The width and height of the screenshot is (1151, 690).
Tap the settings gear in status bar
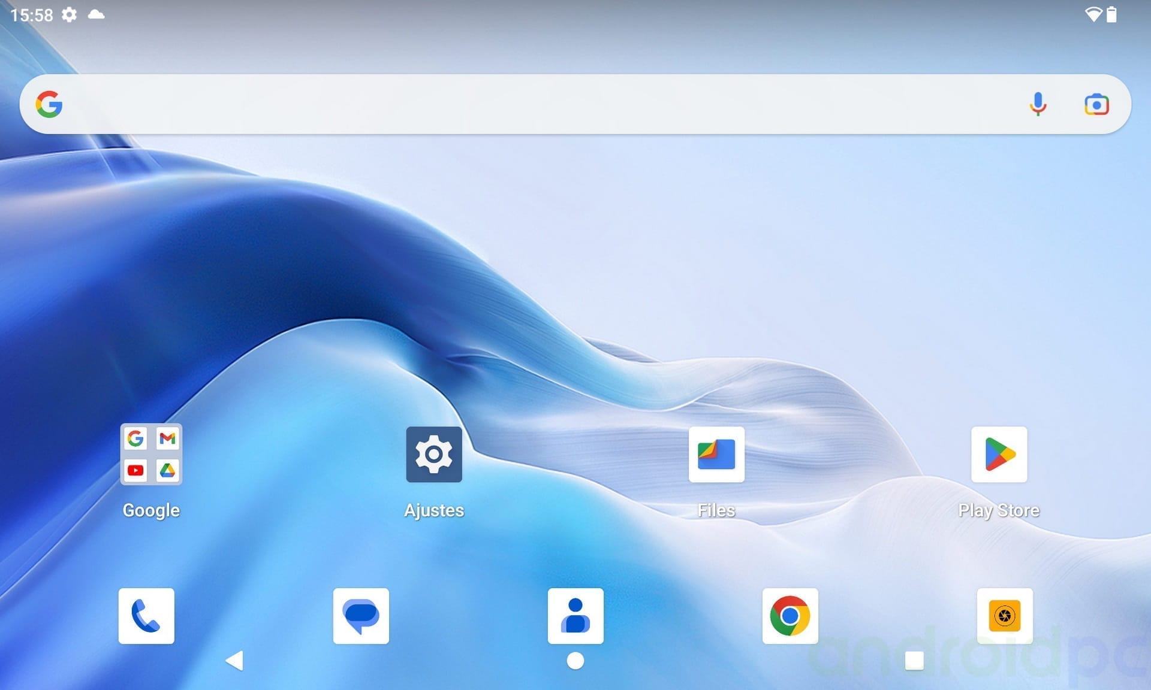pos(70,14)
